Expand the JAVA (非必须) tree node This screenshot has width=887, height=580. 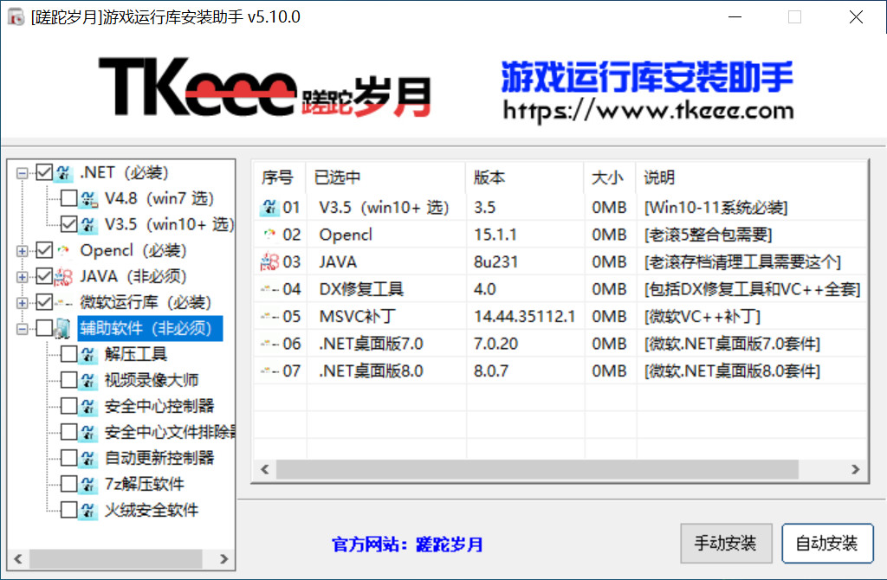[22, 277]
